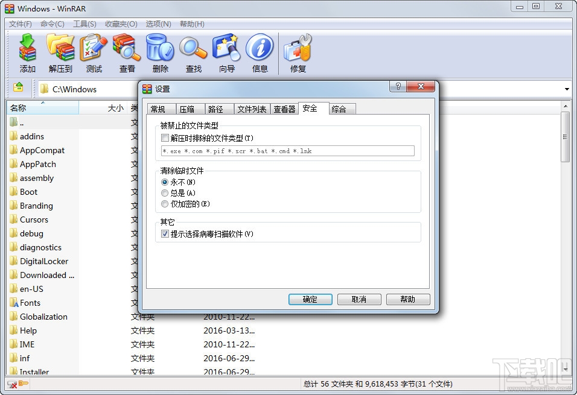Image resolution: width=577 pixels, height=395 pixels.
Task: Click the 帮助 button in dialog
Action: [408, 299]
